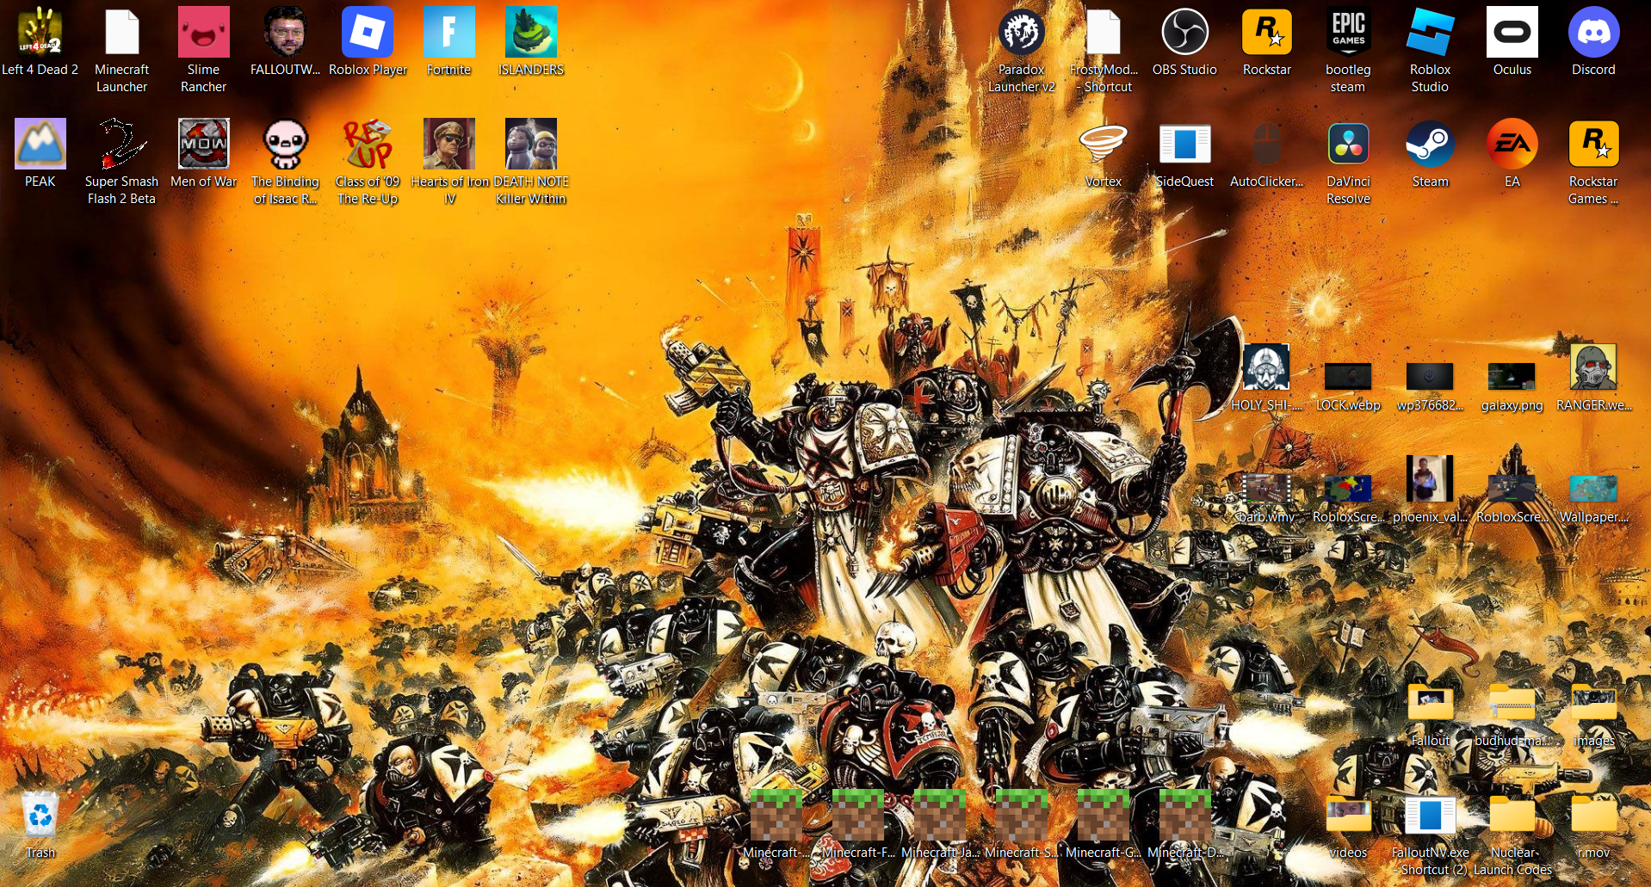Open the images folder

tap(1594, 703)
